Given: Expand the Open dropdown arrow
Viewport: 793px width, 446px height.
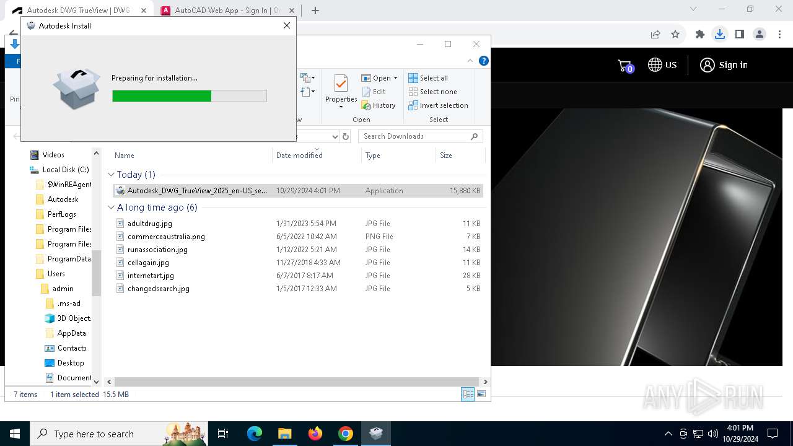Looking at the screenshot, I should point(396,78).
